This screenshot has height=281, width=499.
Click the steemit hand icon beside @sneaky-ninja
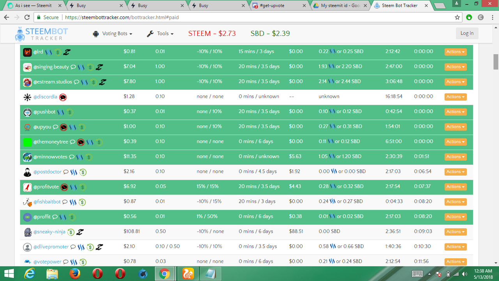point(80,232)
